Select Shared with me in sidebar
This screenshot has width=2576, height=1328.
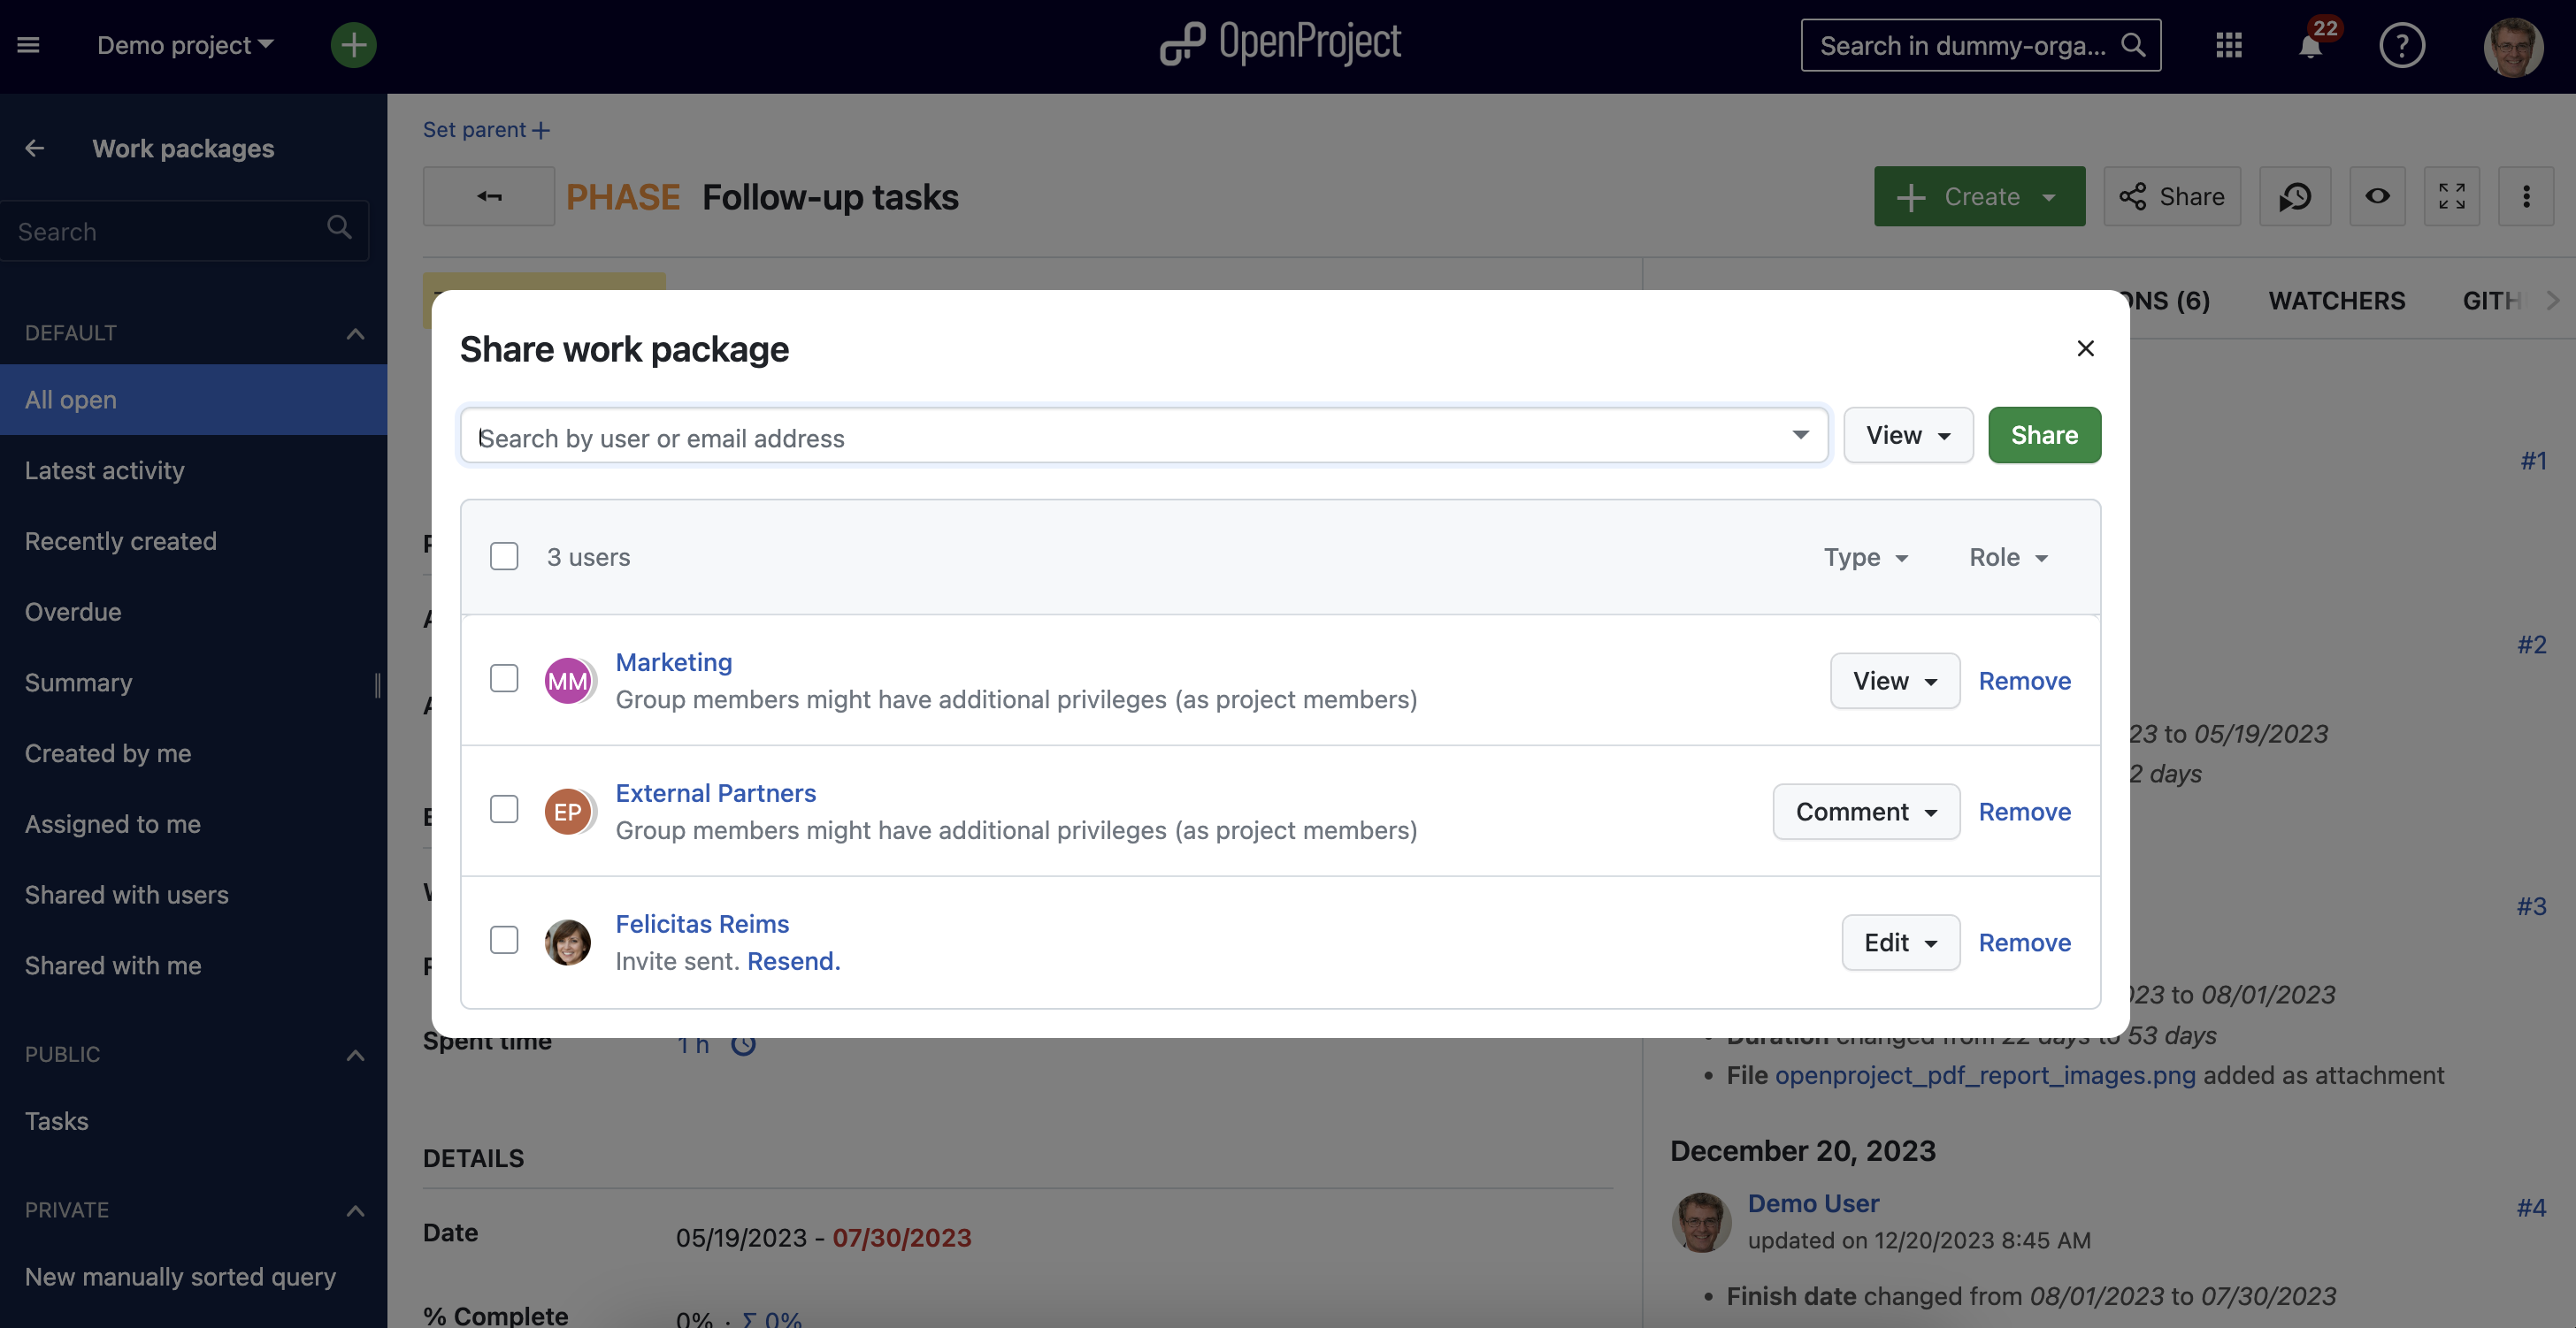pyautogui.click(x=113, y=966)
